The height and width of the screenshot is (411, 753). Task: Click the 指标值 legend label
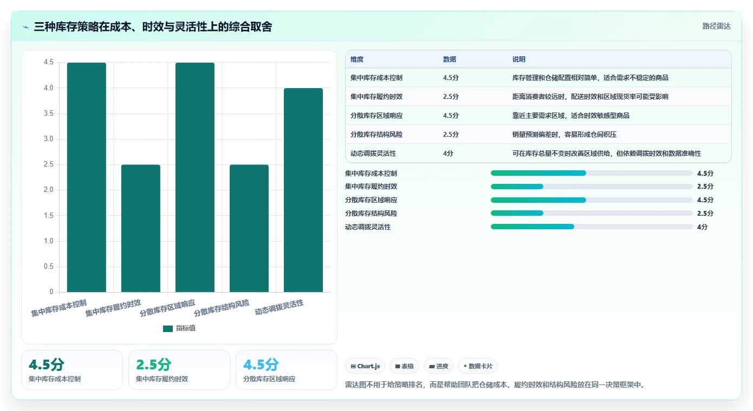[186, 328]
